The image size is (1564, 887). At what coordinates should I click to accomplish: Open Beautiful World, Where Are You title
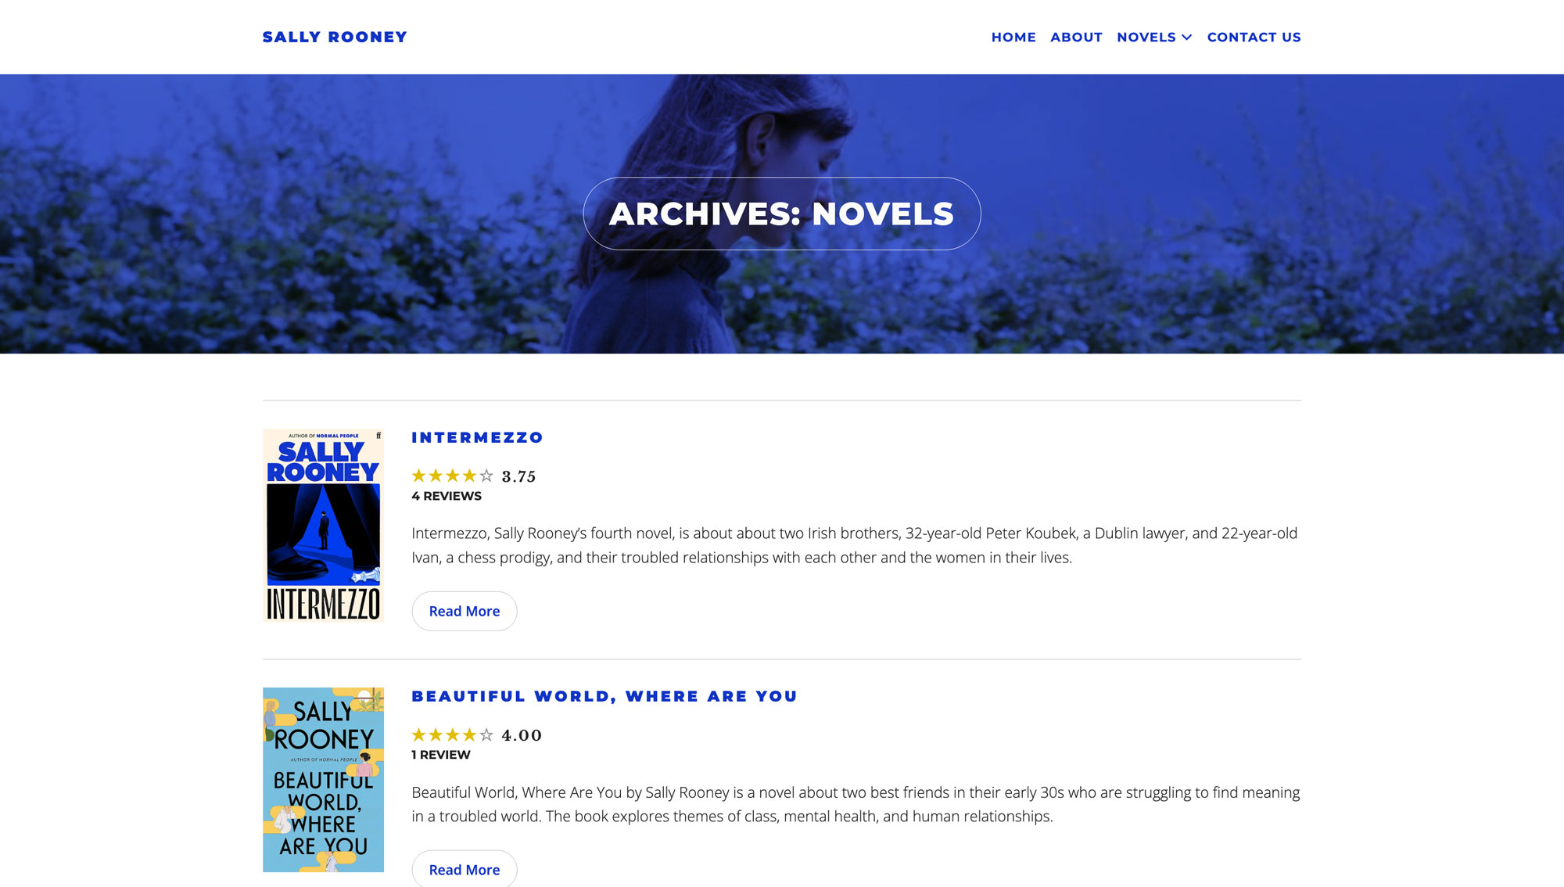coord(604,696)
